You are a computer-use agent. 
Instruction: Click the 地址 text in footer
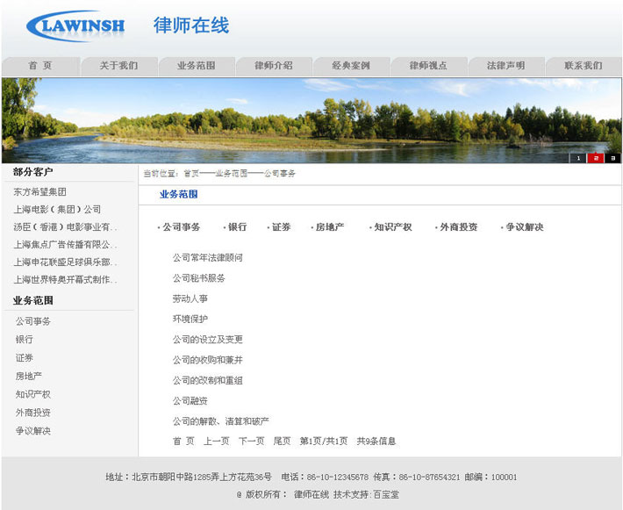[x=189, y=477]
